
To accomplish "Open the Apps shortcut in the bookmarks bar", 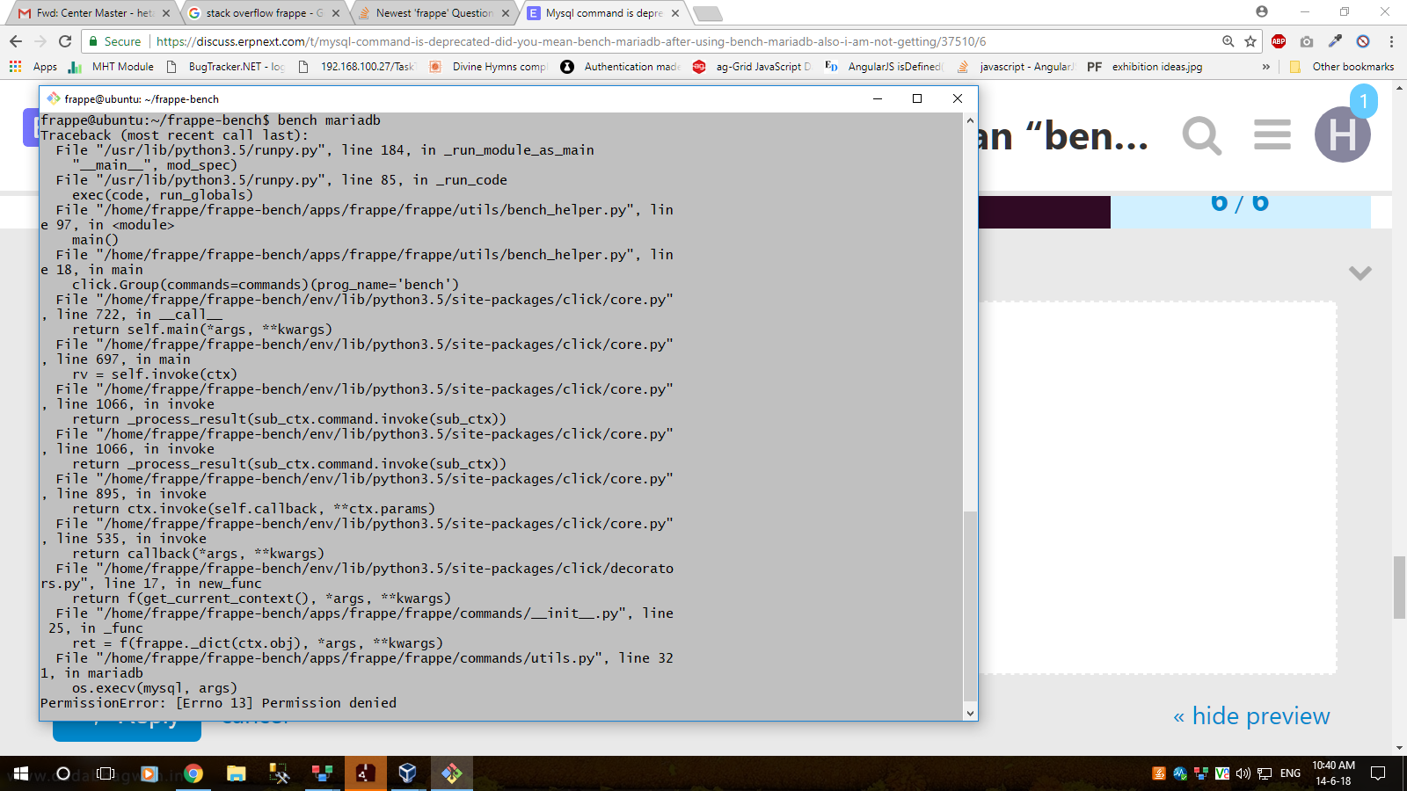I will (33, 67).
